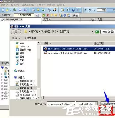Click the gear Properties icon in path toolbar
The image size is (115, 118).
[65, 15]
